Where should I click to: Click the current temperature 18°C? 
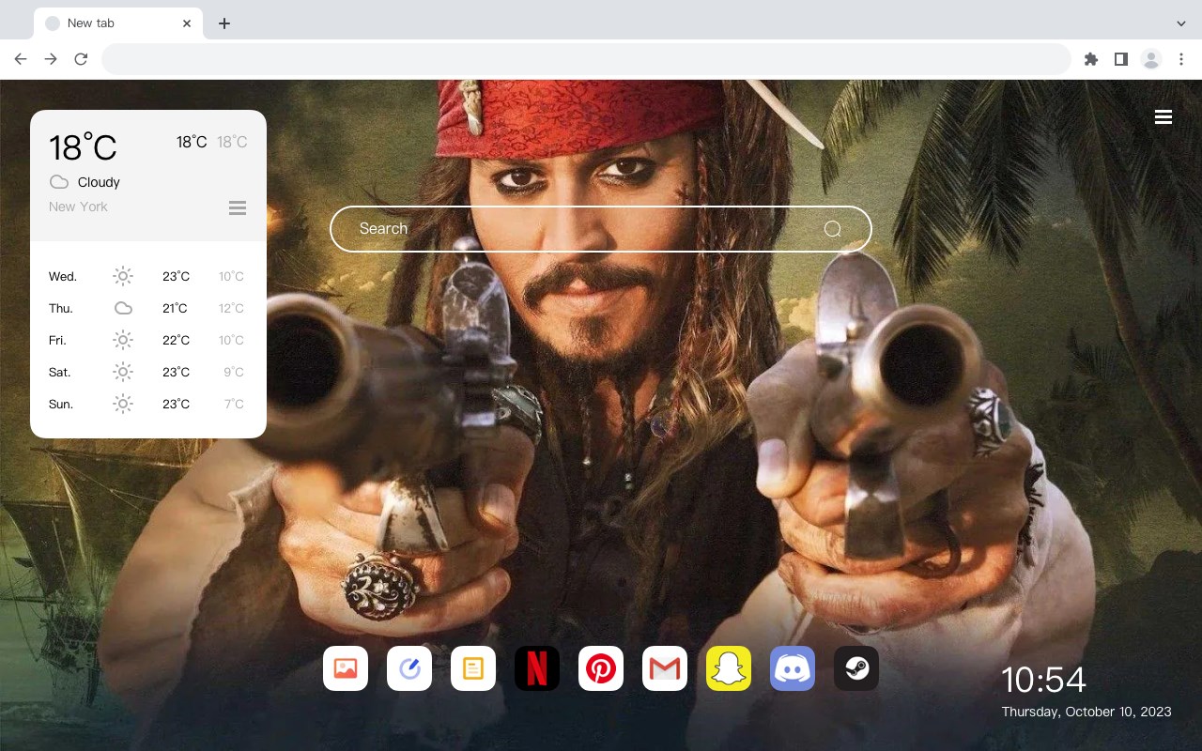(x=83, y=147)
